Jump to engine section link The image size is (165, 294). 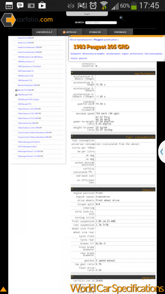coord(125,54)
